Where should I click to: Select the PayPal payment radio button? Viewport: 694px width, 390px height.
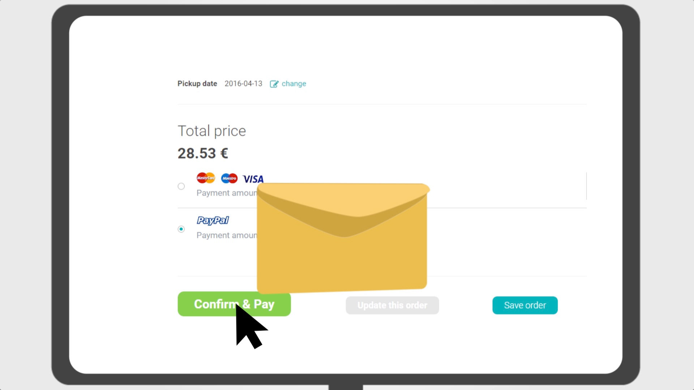(181, 229)
